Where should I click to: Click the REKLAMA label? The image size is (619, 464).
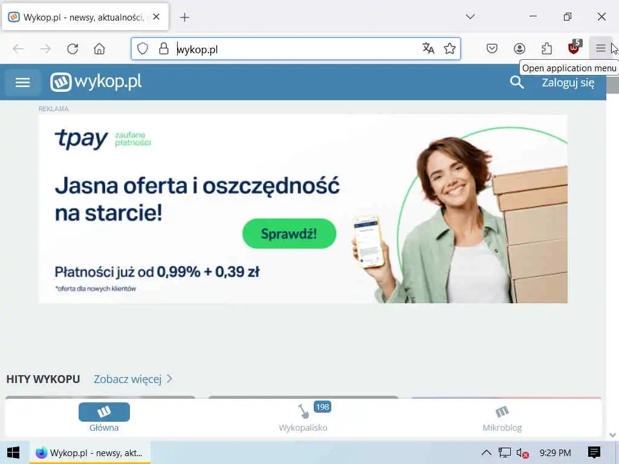[54, 109]
